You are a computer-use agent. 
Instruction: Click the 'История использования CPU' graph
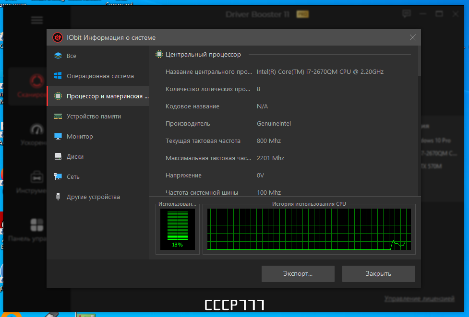309,229
